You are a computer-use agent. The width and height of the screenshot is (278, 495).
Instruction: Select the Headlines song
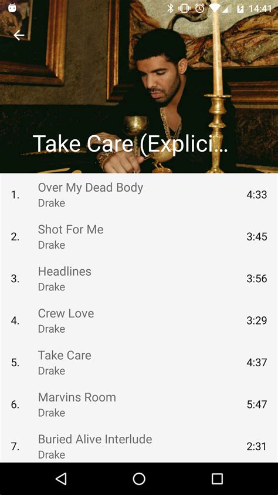click(139, 279)
